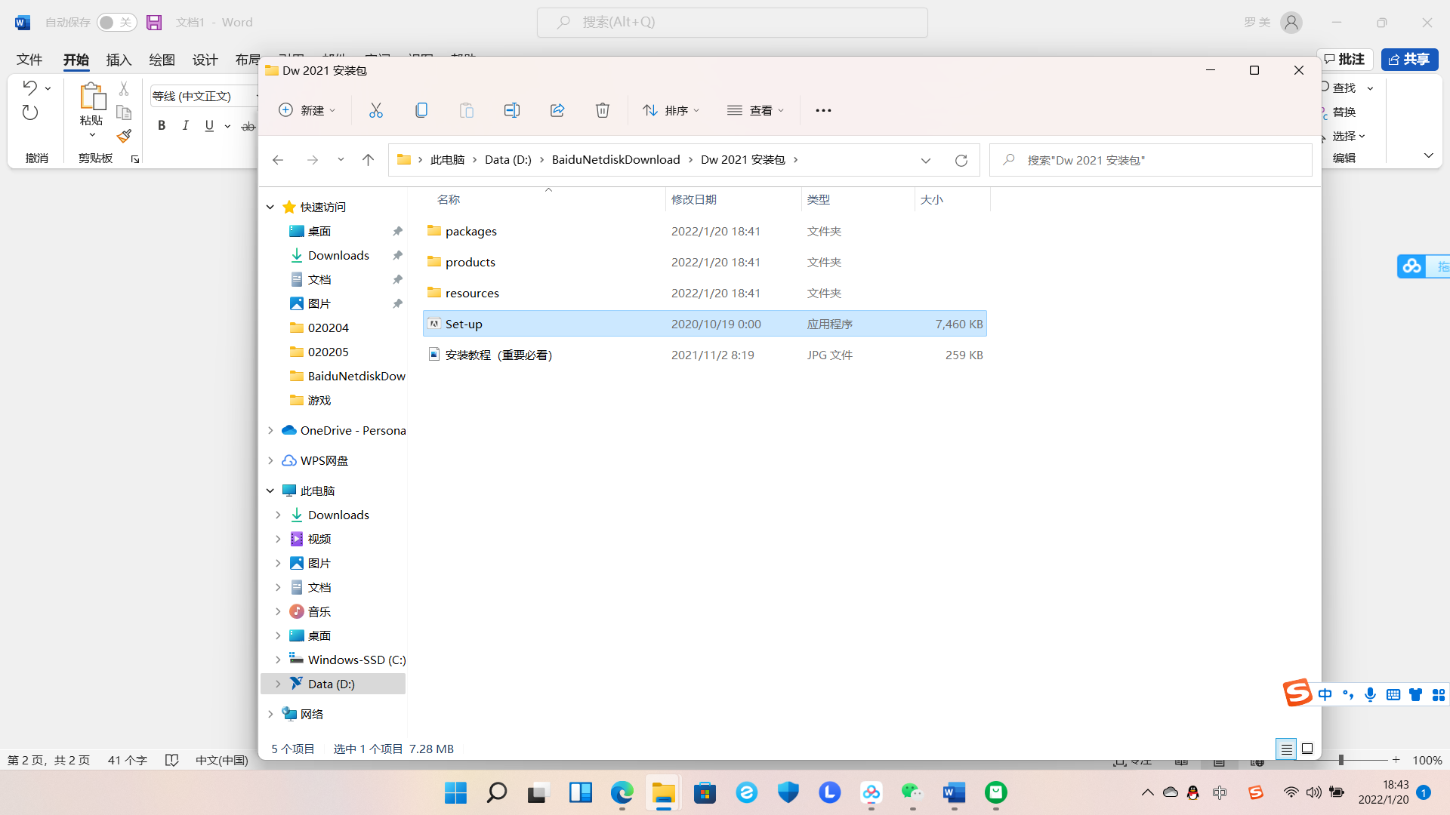Click the Refresh icon in the address bar
The height and width of the screenshot is (815, 1450).
point(961,160)
